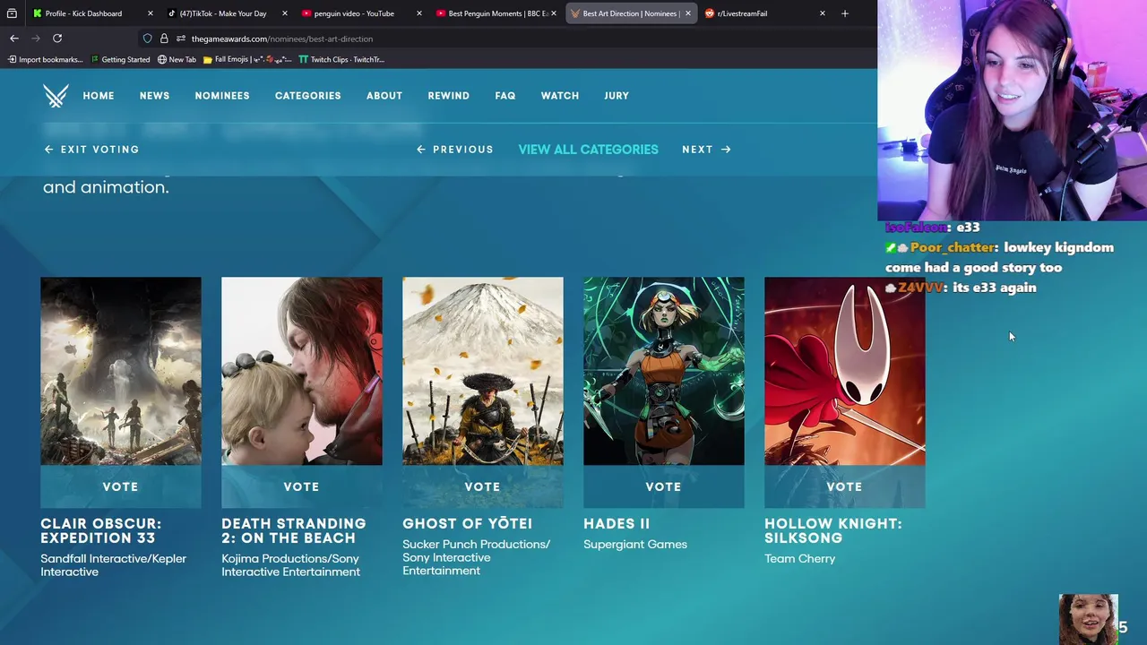Image resolution: width=1147 pixels, height=645 pixels.
Task: Click the site permissions icon in address bar
Action: [180, 39]
